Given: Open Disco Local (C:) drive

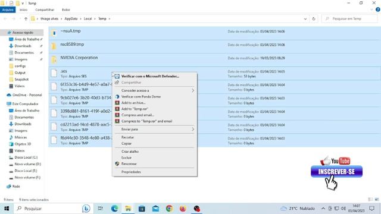Looking at the screenshot, I should coord(26,158).
